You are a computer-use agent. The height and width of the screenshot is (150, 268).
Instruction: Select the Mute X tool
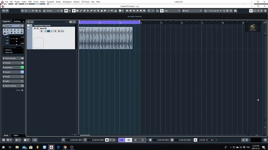95,11
